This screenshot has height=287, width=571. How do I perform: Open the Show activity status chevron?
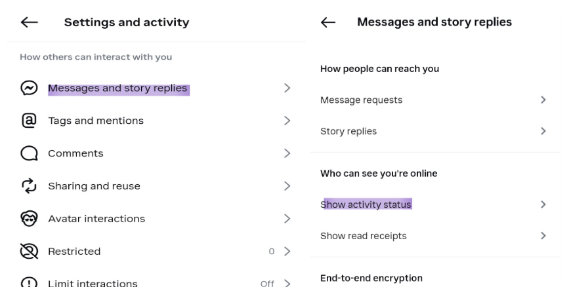coord(543,204)
